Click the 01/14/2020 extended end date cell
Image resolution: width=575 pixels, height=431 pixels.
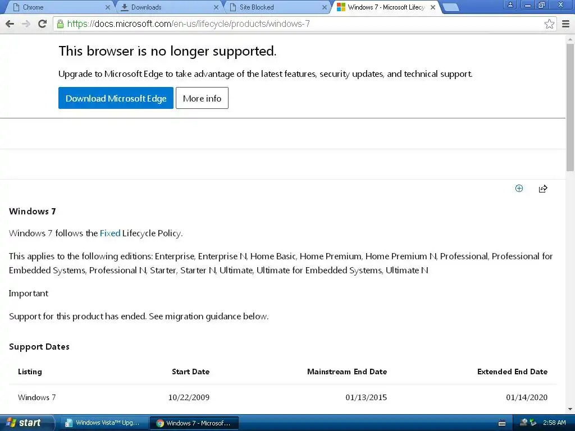(527, 397)
